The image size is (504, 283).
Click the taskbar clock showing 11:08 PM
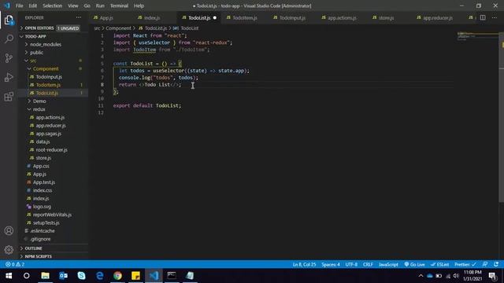tap(472, 276)
